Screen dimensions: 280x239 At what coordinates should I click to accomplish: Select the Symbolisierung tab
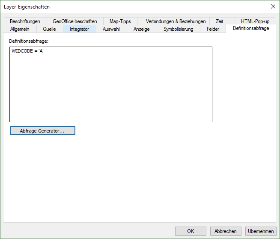click(178, 29)
